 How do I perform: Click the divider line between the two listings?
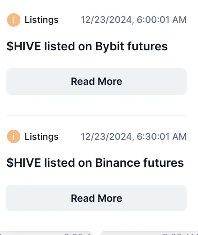click(97, 115)
